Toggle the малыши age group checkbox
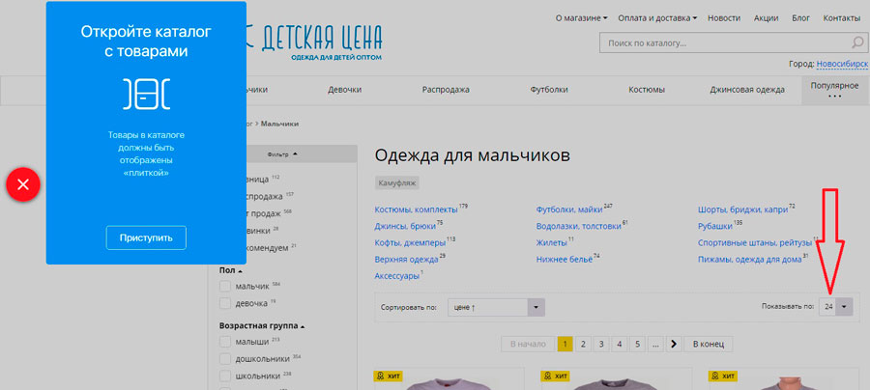Image resolution: width=870 pixels, height=390 pixels. (x=225, y=342)
